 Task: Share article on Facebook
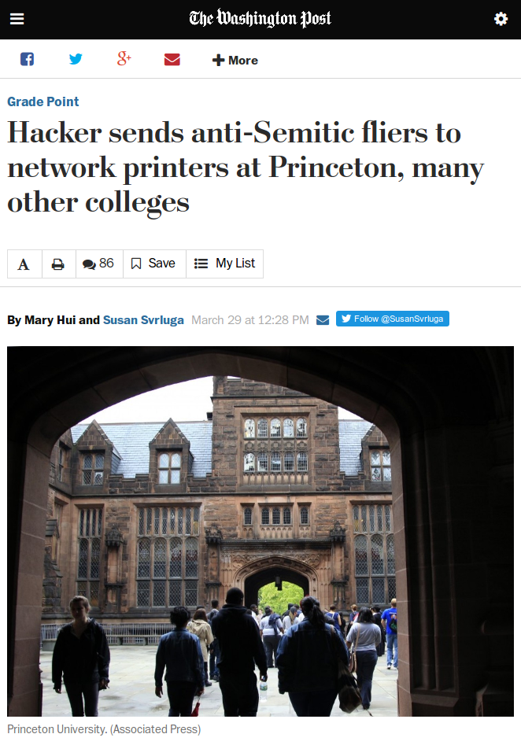27,59
